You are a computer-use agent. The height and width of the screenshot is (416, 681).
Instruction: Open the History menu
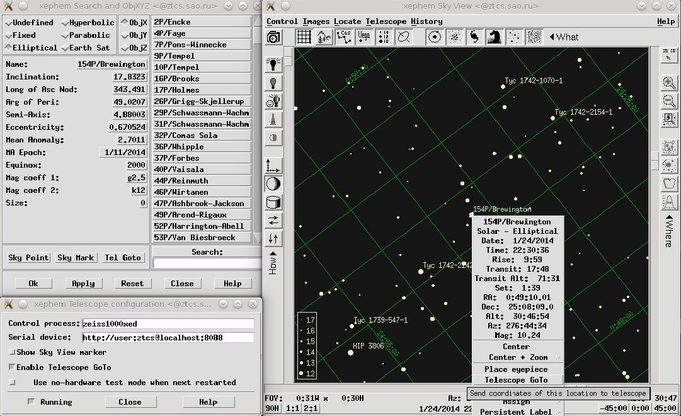[x=426, y=21]
